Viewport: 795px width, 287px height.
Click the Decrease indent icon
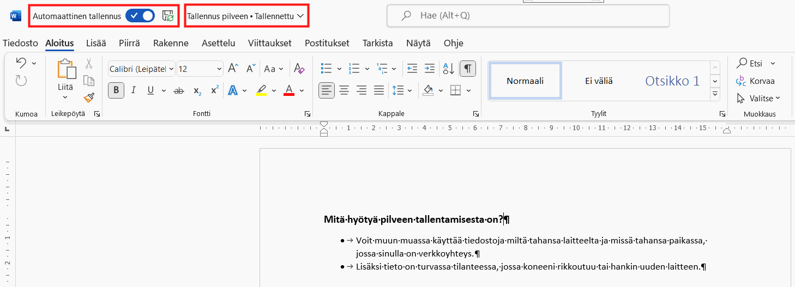412,69
